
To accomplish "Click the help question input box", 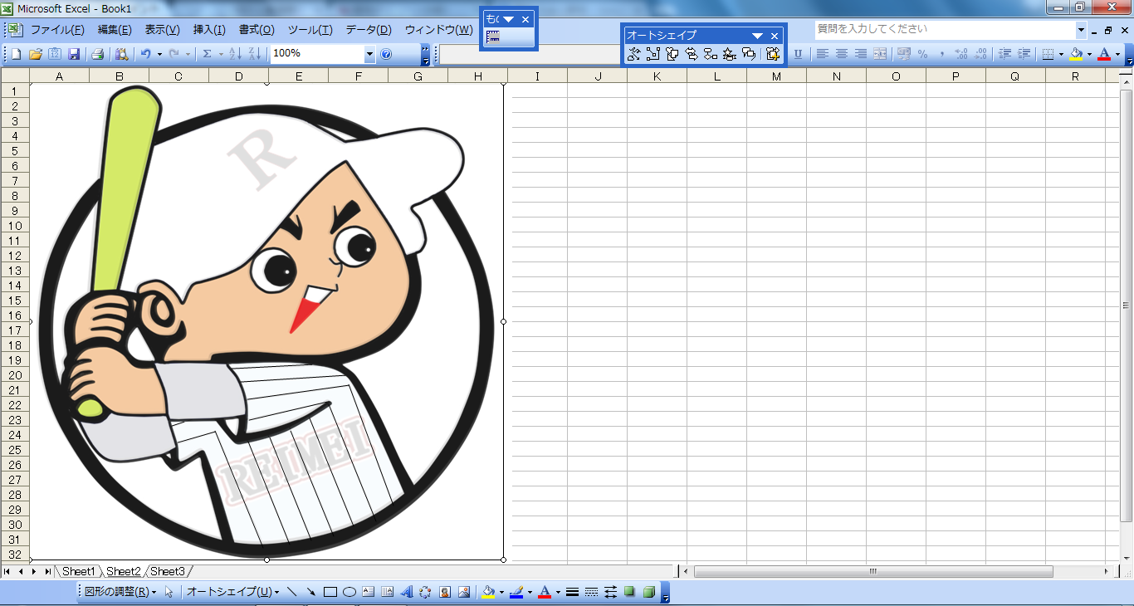I will coord(945,29).
